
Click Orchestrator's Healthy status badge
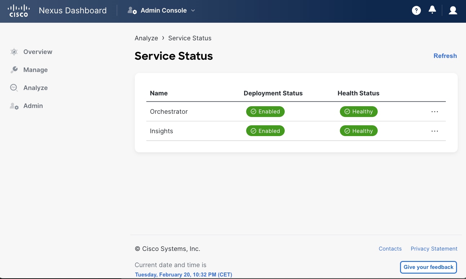359,112
